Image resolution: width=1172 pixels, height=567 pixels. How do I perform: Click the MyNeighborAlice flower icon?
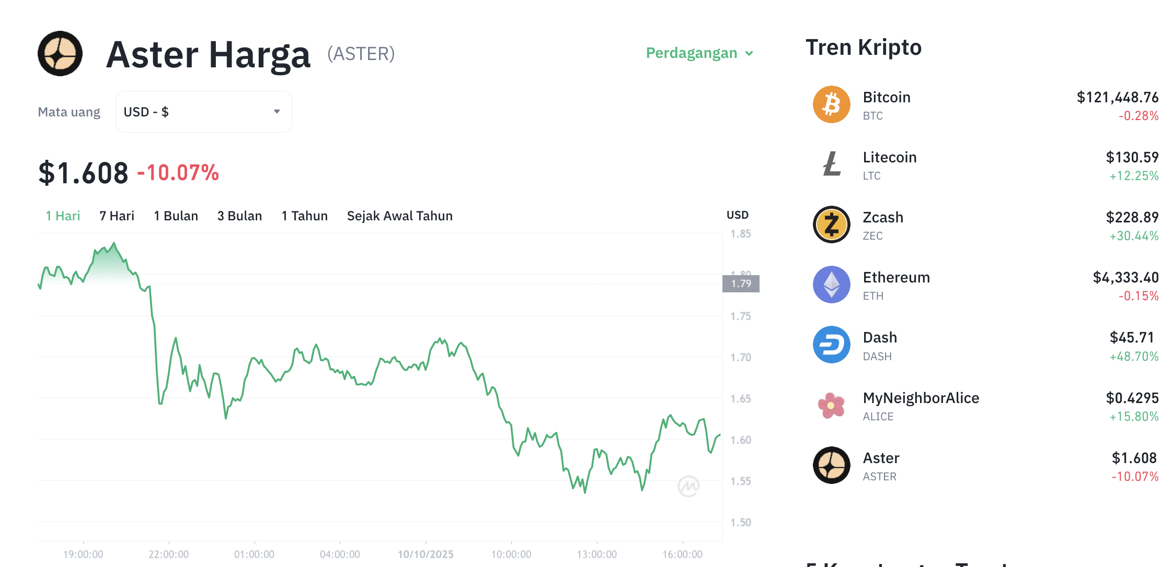(831, 405)
